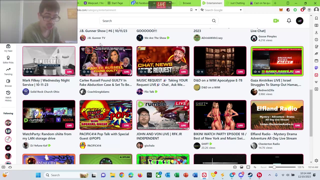Open the Mastodon web panel
Image resolution: width=320 pixels, height=180 pixels.
tap(316, 68)
